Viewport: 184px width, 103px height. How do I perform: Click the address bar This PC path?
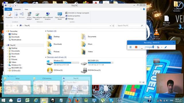[27, 25]
